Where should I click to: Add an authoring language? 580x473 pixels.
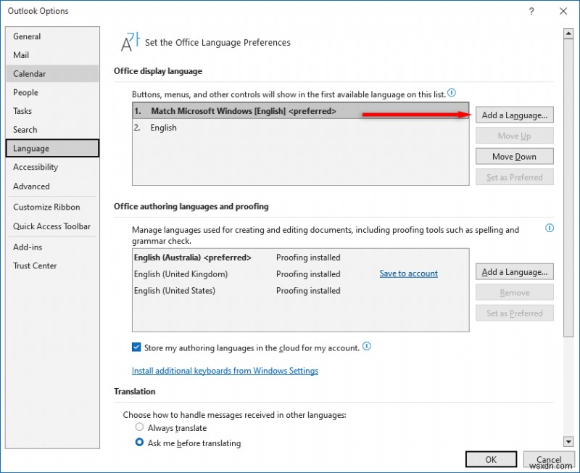(x=514, y=272)
